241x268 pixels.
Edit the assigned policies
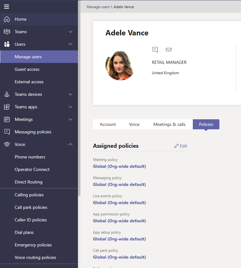point(181,146)
